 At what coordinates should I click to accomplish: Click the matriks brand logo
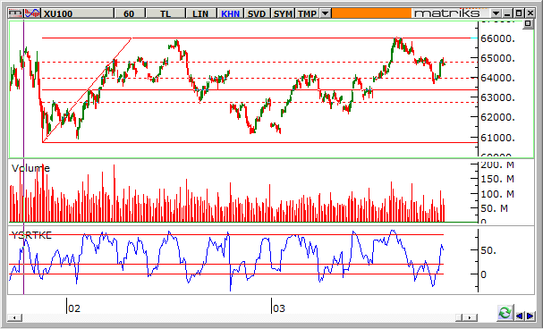point(447,13)
